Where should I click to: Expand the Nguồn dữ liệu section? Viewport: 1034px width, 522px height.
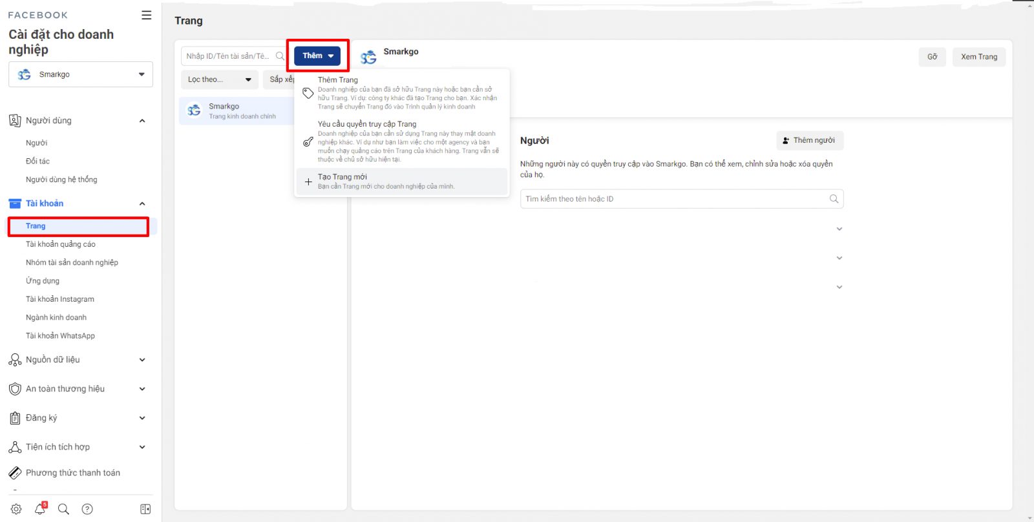(142, 360)
